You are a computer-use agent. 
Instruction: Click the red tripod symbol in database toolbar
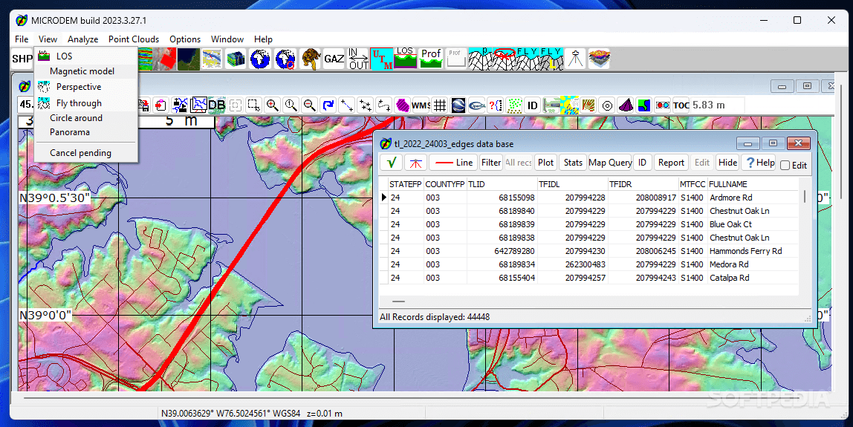click(x=415, y=162)
